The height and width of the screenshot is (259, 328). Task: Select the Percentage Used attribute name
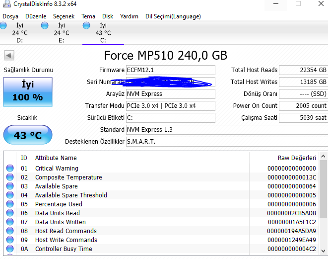(59, 204)
